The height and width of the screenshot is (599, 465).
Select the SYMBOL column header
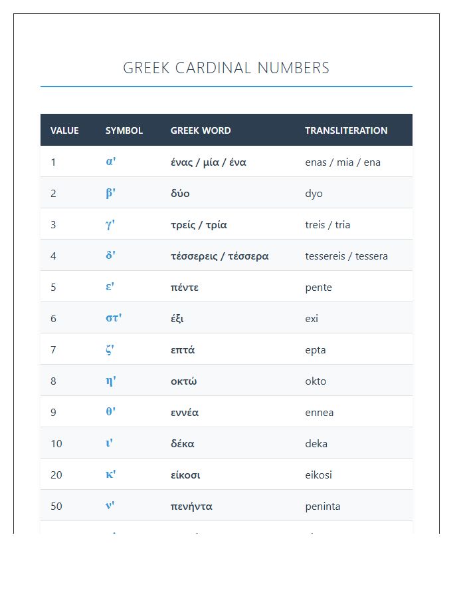(124, 130)
